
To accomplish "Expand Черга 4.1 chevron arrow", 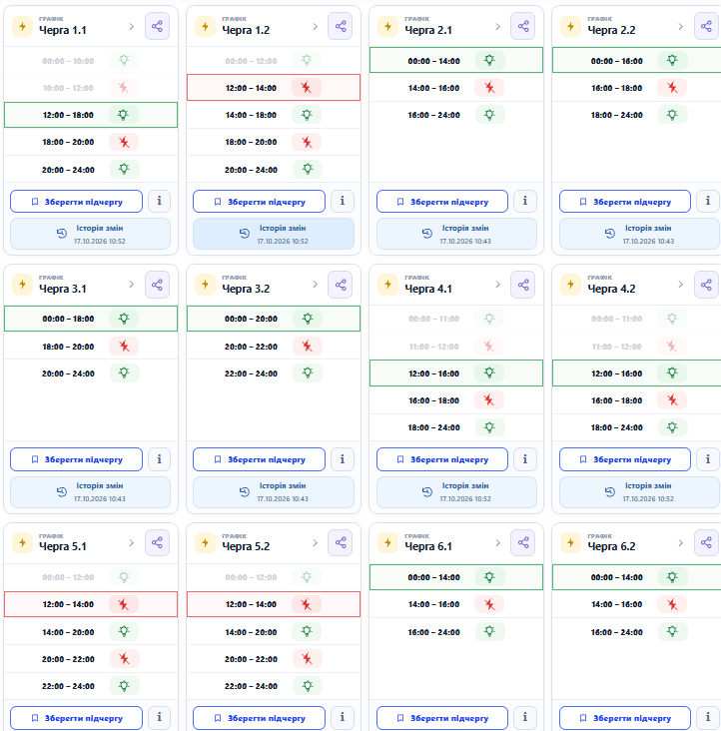I will coord(497,285).
